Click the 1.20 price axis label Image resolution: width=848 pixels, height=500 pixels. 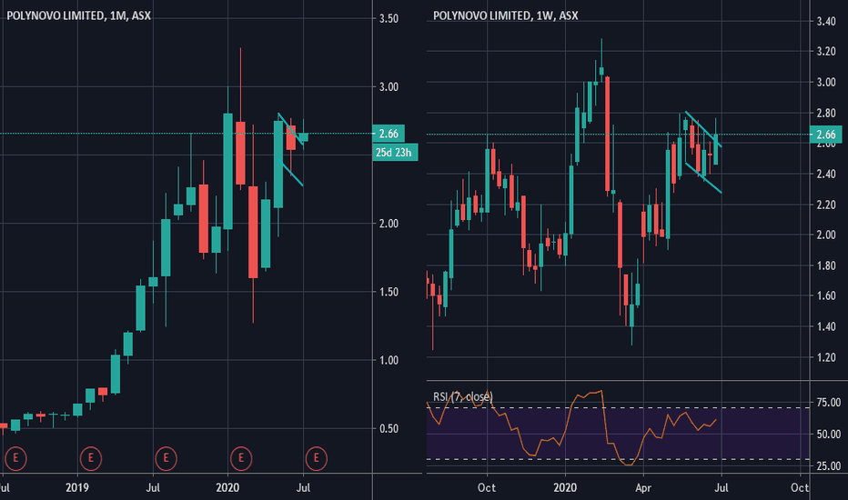click(826, 356)
